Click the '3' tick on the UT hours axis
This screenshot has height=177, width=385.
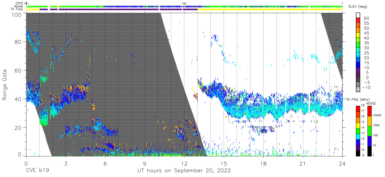(x=66, y=164)
